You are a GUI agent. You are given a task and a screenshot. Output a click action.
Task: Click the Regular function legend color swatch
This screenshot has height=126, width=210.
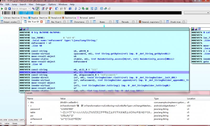pyautogui.click(x=29, y=18)
